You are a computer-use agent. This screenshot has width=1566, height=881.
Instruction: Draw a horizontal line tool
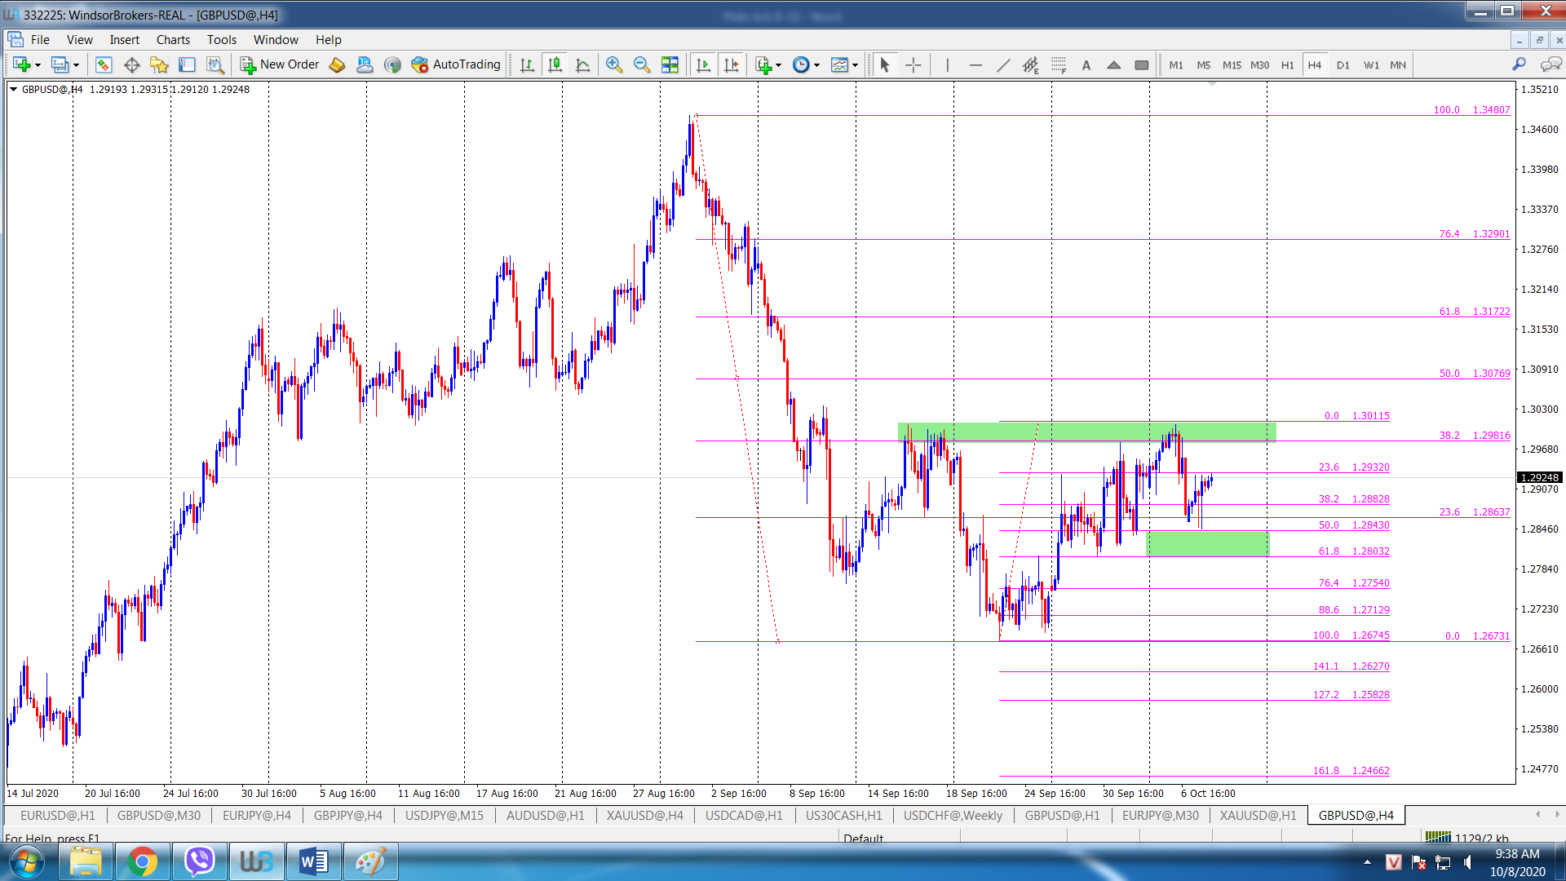click(975, 64)
